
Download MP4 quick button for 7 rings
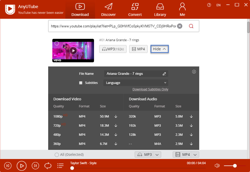[x=138, y=49]
